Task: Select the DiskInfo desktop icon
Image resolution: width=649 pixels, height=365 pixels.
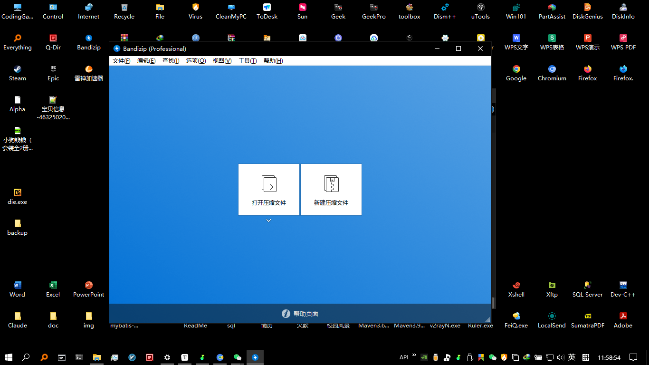Action: pos(623,11)
